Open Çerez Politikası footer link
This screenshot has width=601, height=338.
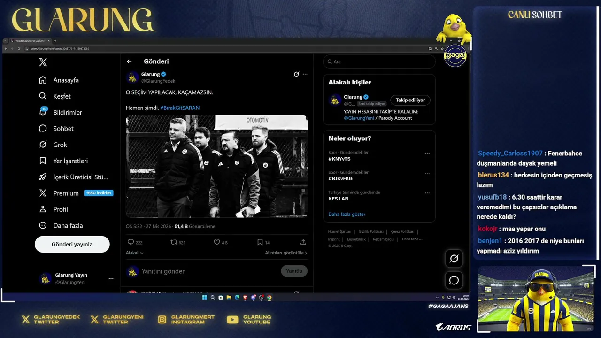402,231
